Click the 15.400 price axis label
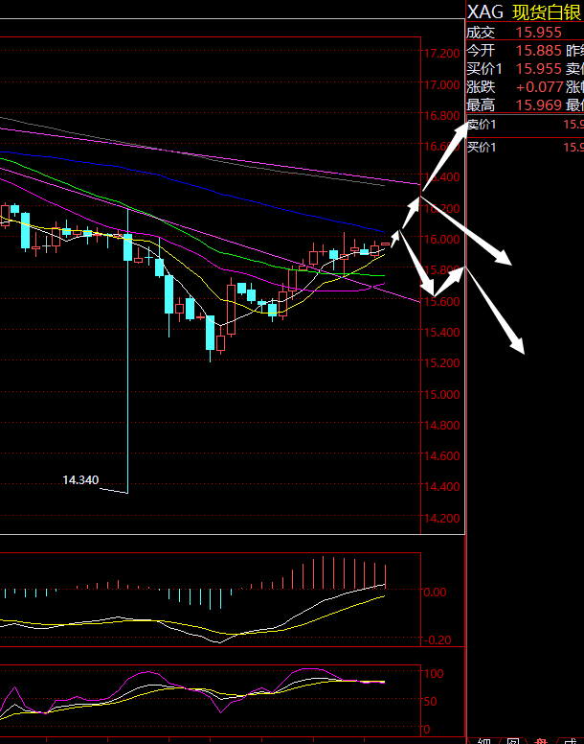Screen dimensions: 584x744 [441, 332]
